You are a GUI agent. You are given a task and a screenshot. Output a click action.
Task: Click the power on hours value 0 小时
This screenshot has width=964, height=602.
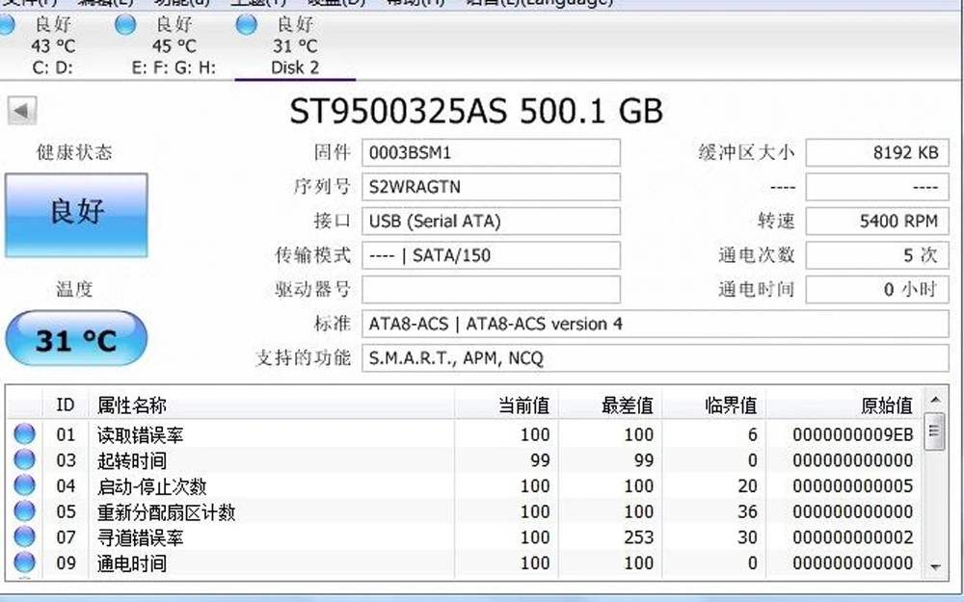pyautogui.click(x=877, y=289)
